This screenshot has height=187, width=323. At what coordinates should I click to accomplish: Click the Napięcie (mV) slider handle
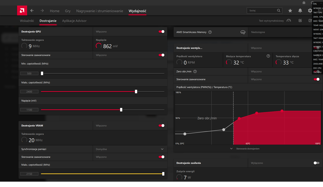coord(121,110)
